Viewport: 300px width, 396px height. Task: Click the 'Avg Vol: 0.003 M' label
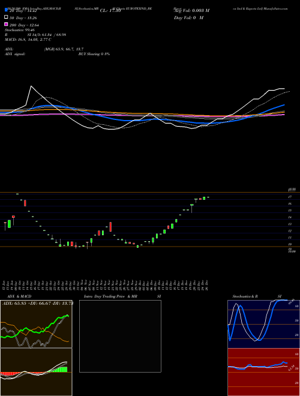191,11
